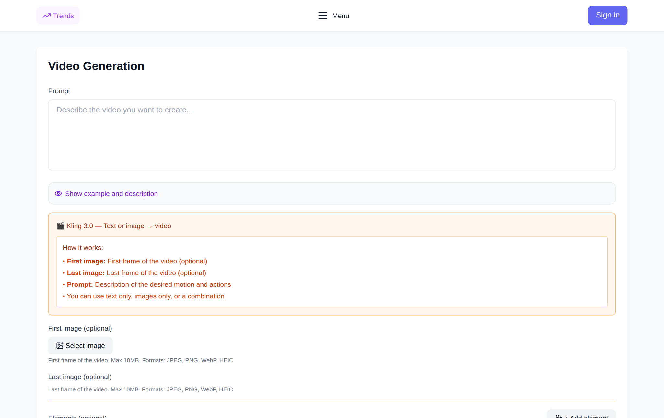Open the Trends link

click(58, 16)
